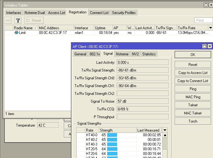Click the Torch button
Screen dimensions: 213x158
pos(193,121)
